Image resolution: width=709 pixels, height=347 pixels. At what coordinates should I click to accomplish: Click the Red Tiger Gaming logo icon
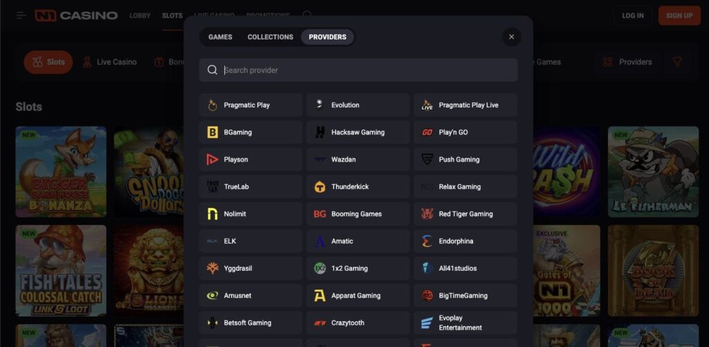click(427, 214)
